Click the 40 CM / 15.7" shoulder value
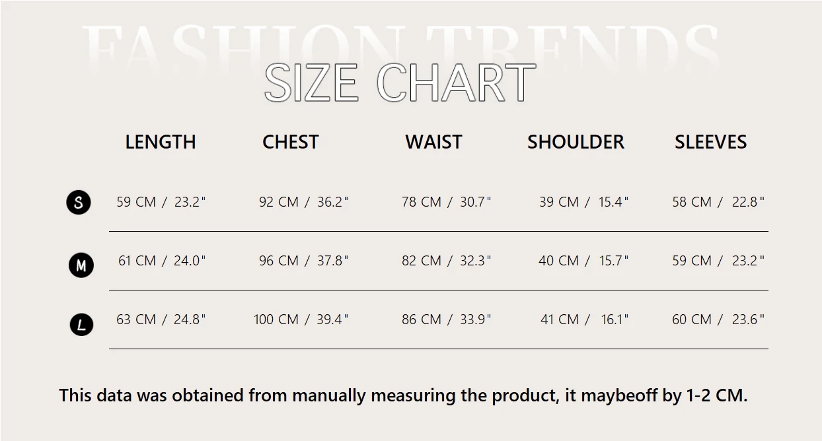Screen dimensions: 822x441 tap(583, 261)
